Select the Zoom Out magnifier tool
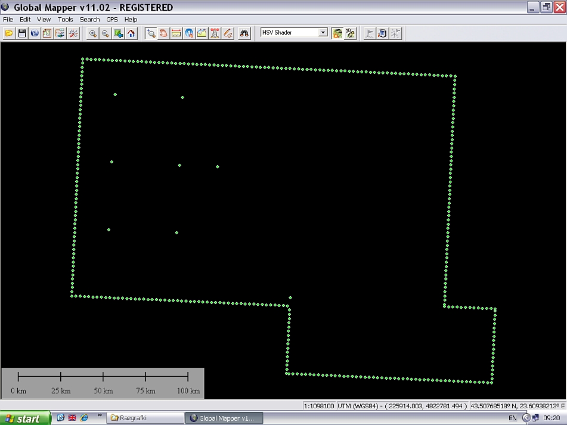Viewport: 567px width, 425px height. [106, 33]
